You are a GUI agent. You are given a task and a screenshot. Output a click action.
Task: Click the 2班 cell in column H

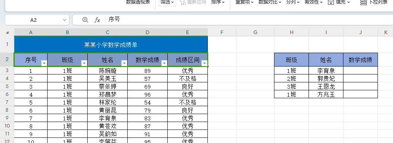tap(291, 79)
